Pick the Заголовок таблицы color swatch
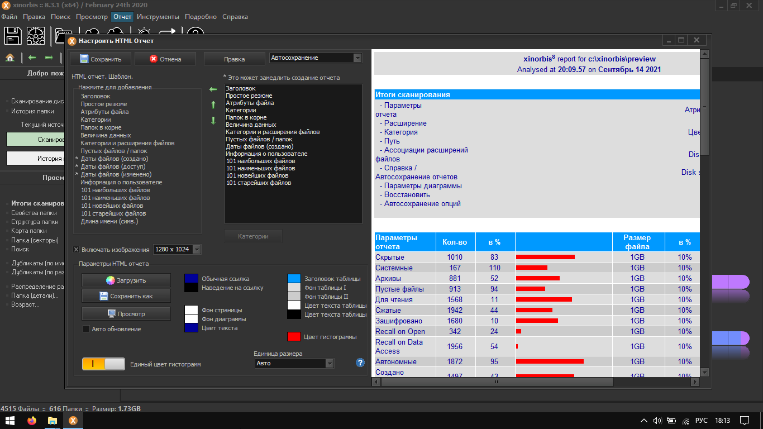This screenshot has width=763, height=429. click(x=294, y=279)
